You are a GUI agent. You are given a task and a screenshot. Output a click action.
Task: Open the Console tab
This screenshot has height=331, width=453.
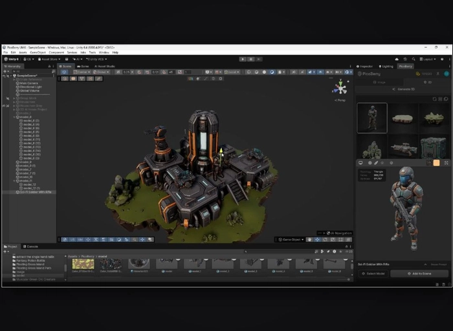30,246
